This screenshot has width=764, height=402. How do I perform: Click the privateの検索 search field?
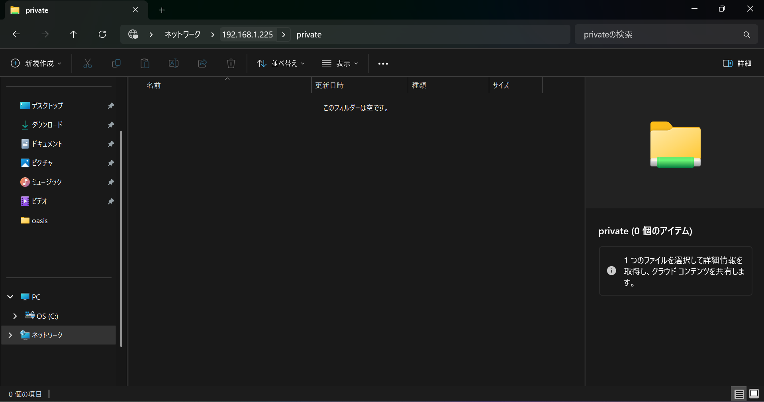point(657,34)
